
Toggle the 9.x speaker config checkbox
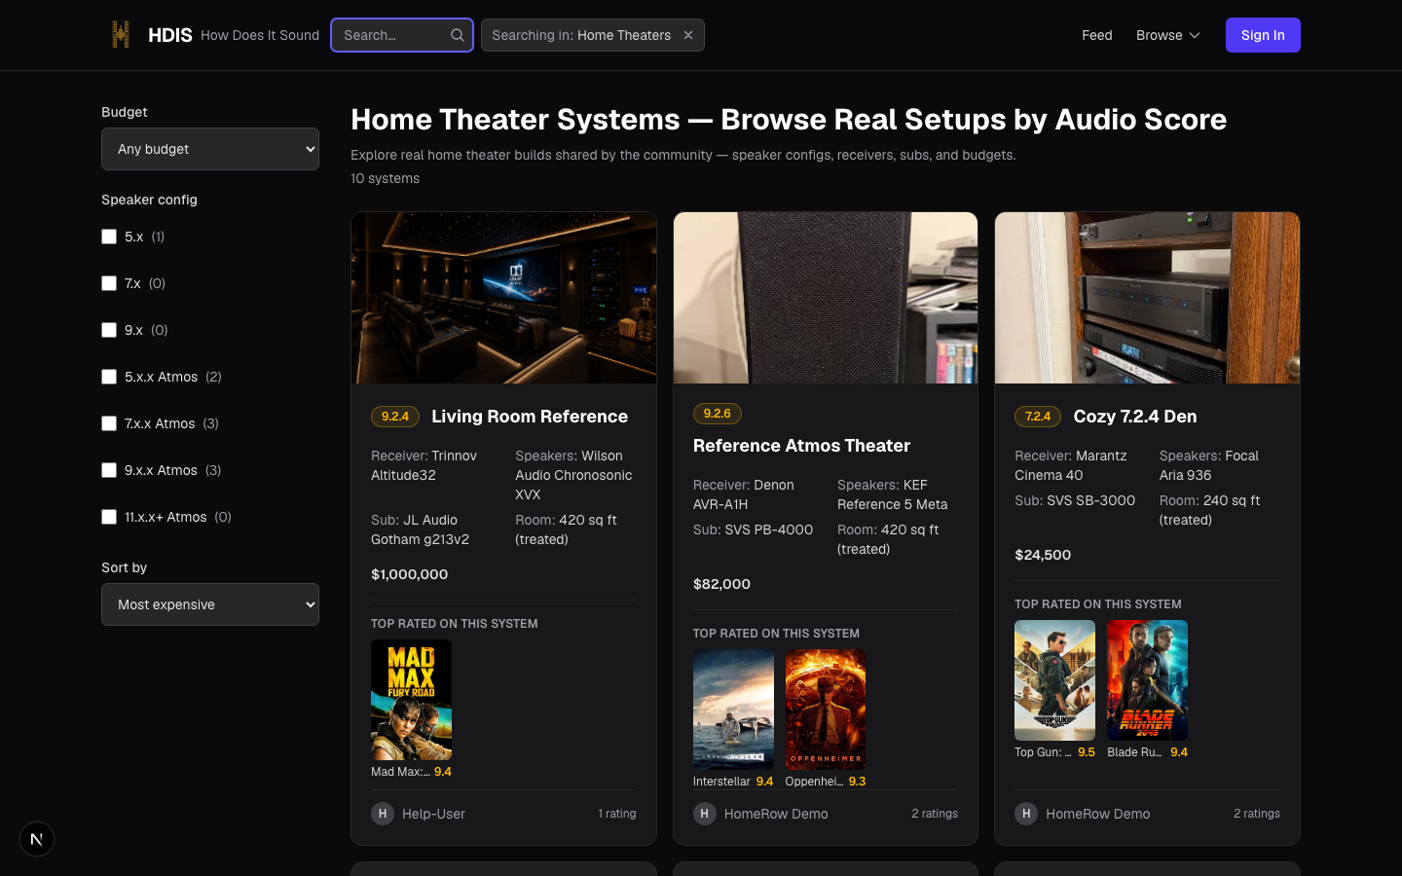[109, 330]
